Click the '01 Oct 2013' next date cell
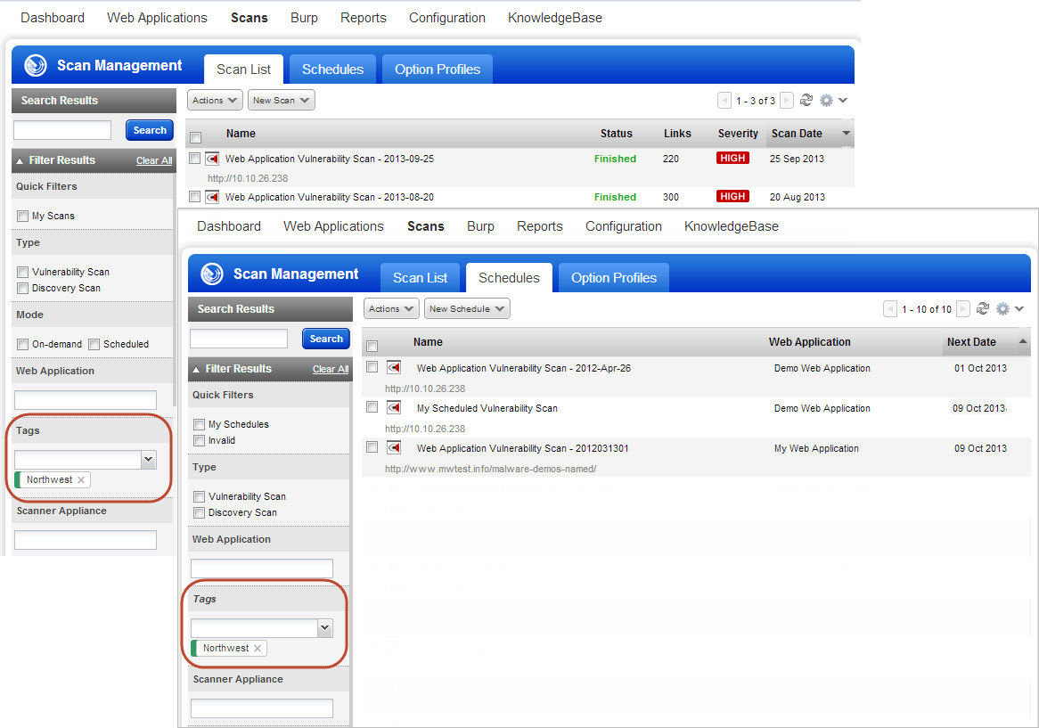The image size is (1039, 728). pyautogui.click(x=981, y=368)
